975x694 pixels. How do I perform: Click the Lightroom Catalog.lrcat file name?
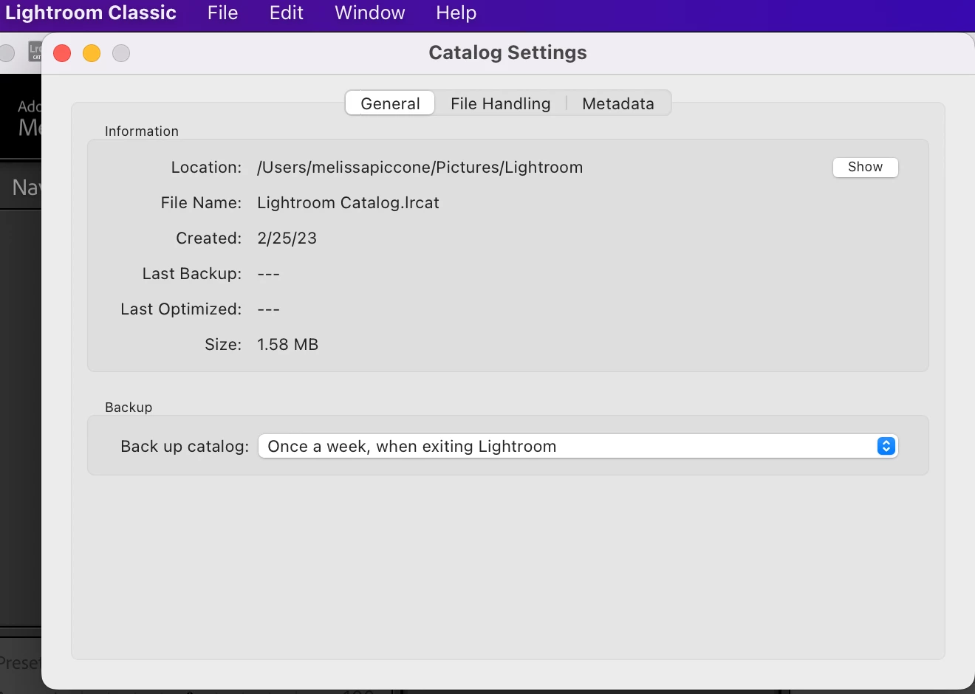pos(348,203)
